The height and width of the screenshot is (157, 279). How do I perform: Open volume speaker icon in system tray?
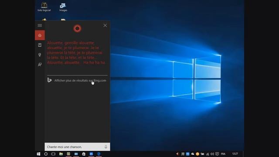pos(212,154)
